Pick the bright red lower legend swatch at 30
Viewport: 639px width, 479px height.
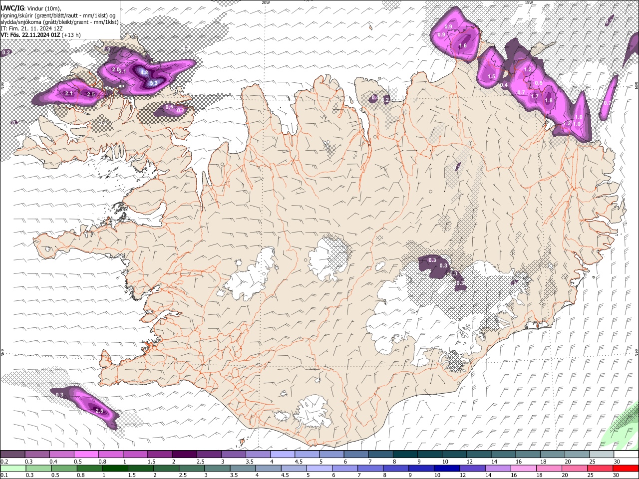[626, 468]
